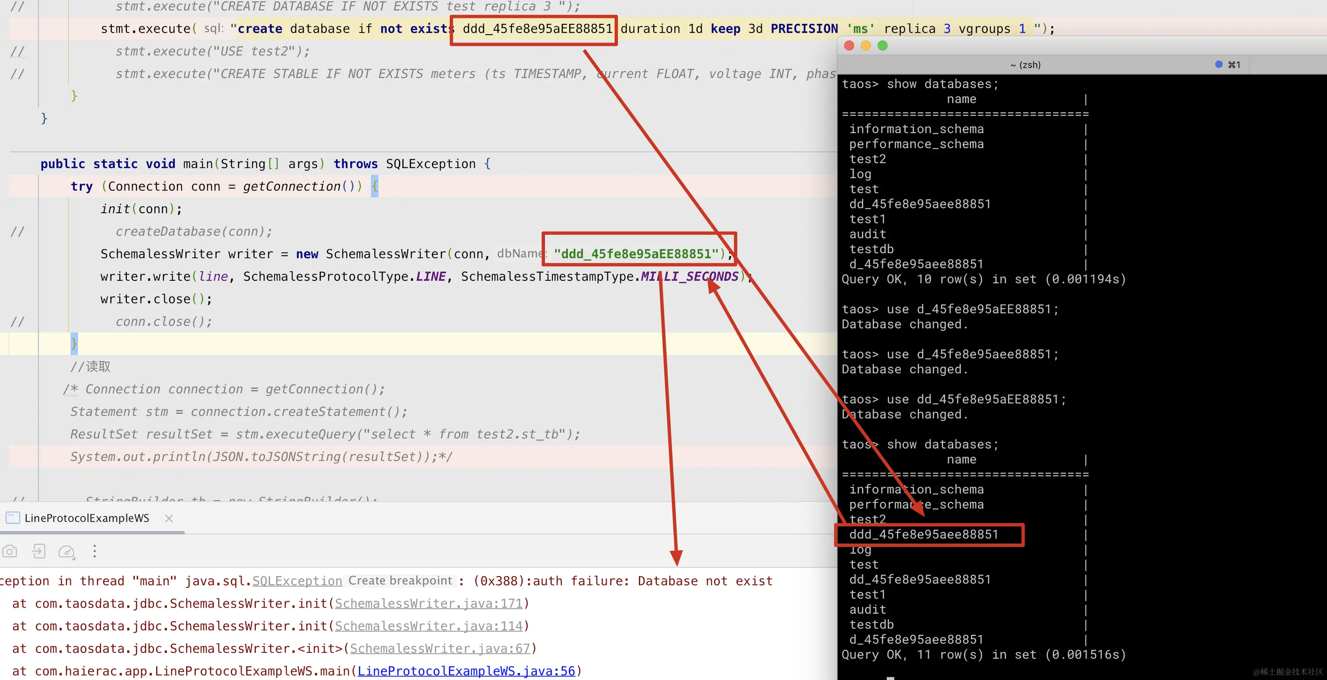Place cursor on the writer.close() line
The image size is (1327, 680).
(x=156, y=299)
